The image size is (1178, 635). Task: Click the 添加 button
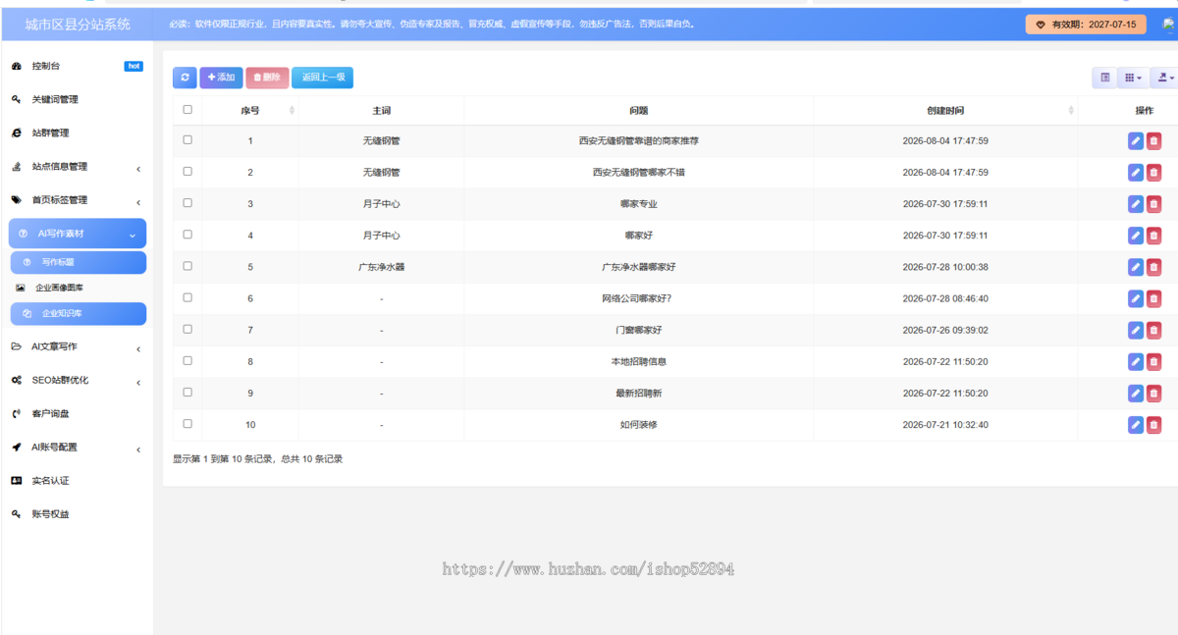(221, 78)
